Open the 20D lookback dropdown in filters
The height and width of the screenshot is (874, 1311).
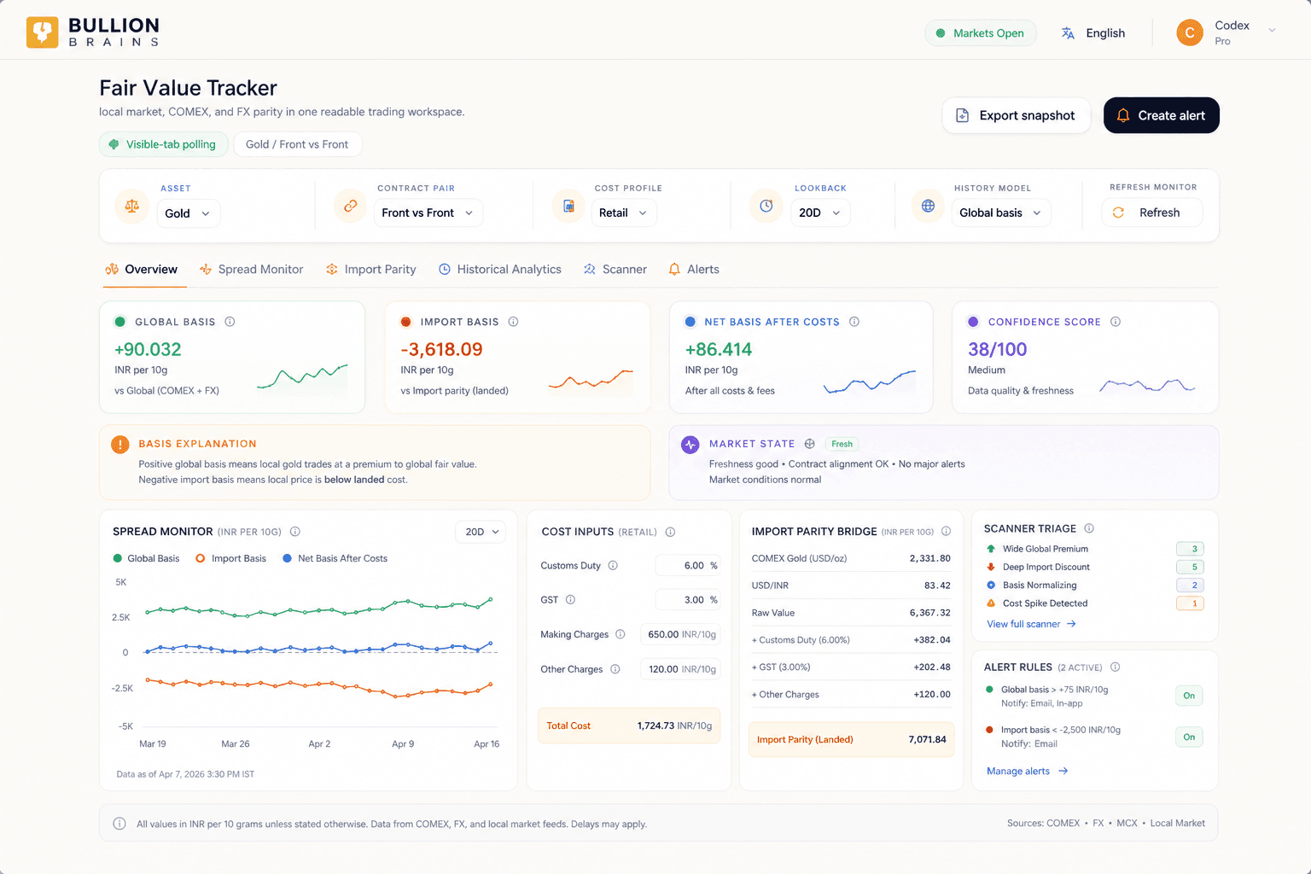(820, 213)
